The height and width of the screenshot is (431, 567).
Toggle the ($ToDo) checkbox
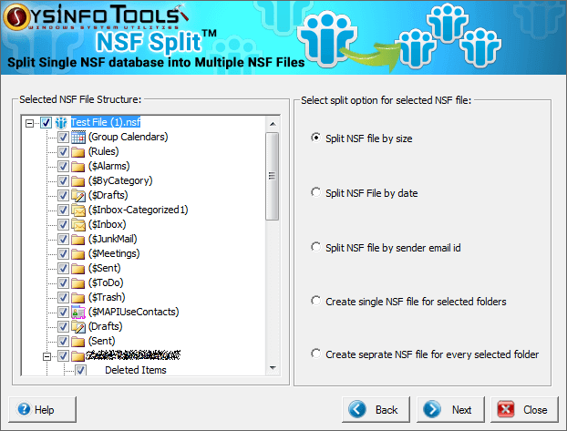click(63, 283)
